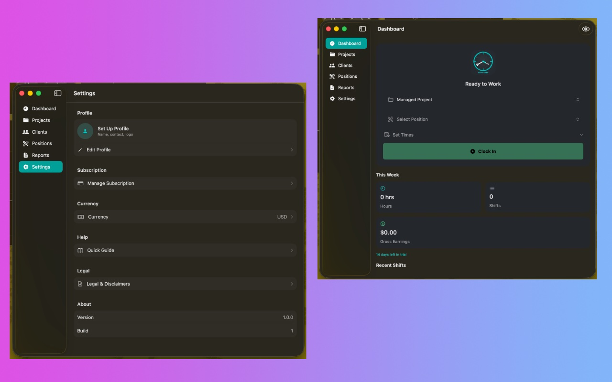
Task: Open the Select Position dropdown arrows
Action: [x=578, y=119]
